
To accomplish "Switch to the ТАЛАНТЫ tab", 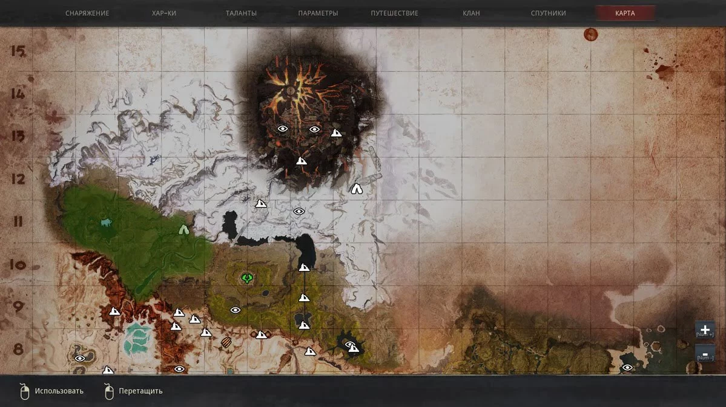I will click(x=241, y=13).
